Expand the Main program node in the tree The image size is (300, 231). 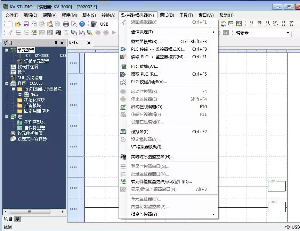pos(19,94)
